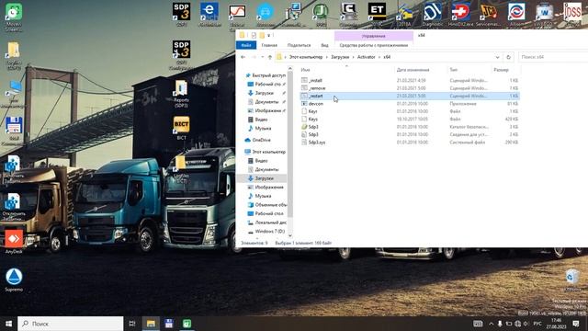Image resolution: width=588 pixels, height=331 pixels.
Task: Select Windows 7 (D:) drive in navigation pane
Action: [x=266, y=231]
